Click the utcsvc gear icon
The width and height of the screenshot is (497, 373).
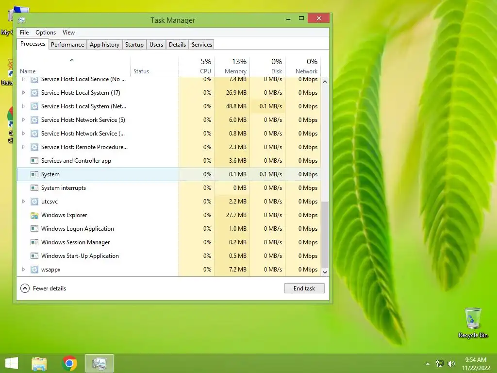[34, 202]
